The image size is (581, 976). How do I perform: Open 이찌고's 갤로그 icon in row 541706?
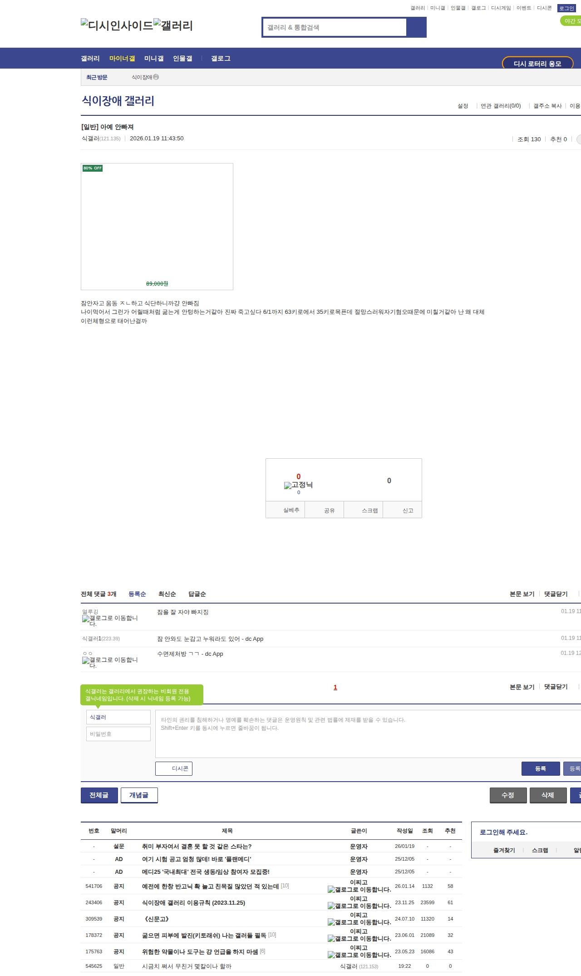point(359,889)
